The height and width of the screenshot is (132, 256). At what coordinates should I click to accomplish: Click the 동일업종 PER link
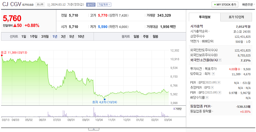[200, 106]
